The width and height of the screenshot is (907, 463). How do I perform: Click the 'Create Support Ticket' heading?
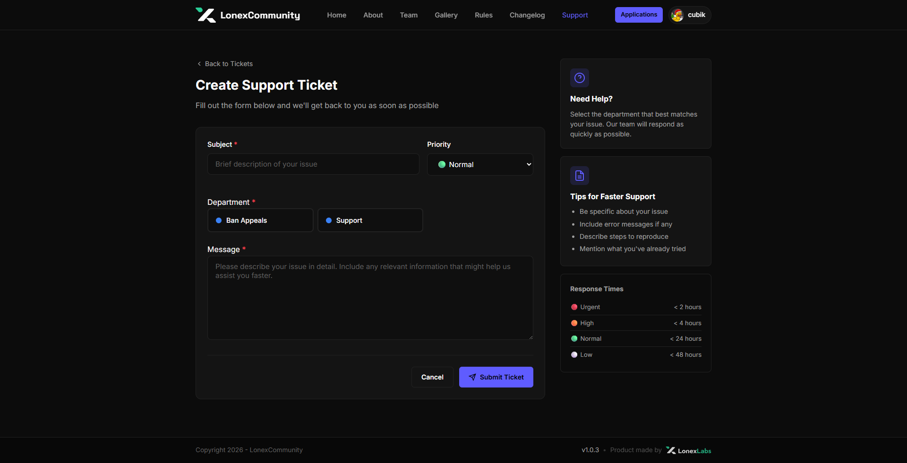266,85
